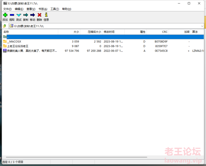This screenshot has height=166, width=206.
Task: Sort by the 大小 size column header
Action: (x=69, y=32)
